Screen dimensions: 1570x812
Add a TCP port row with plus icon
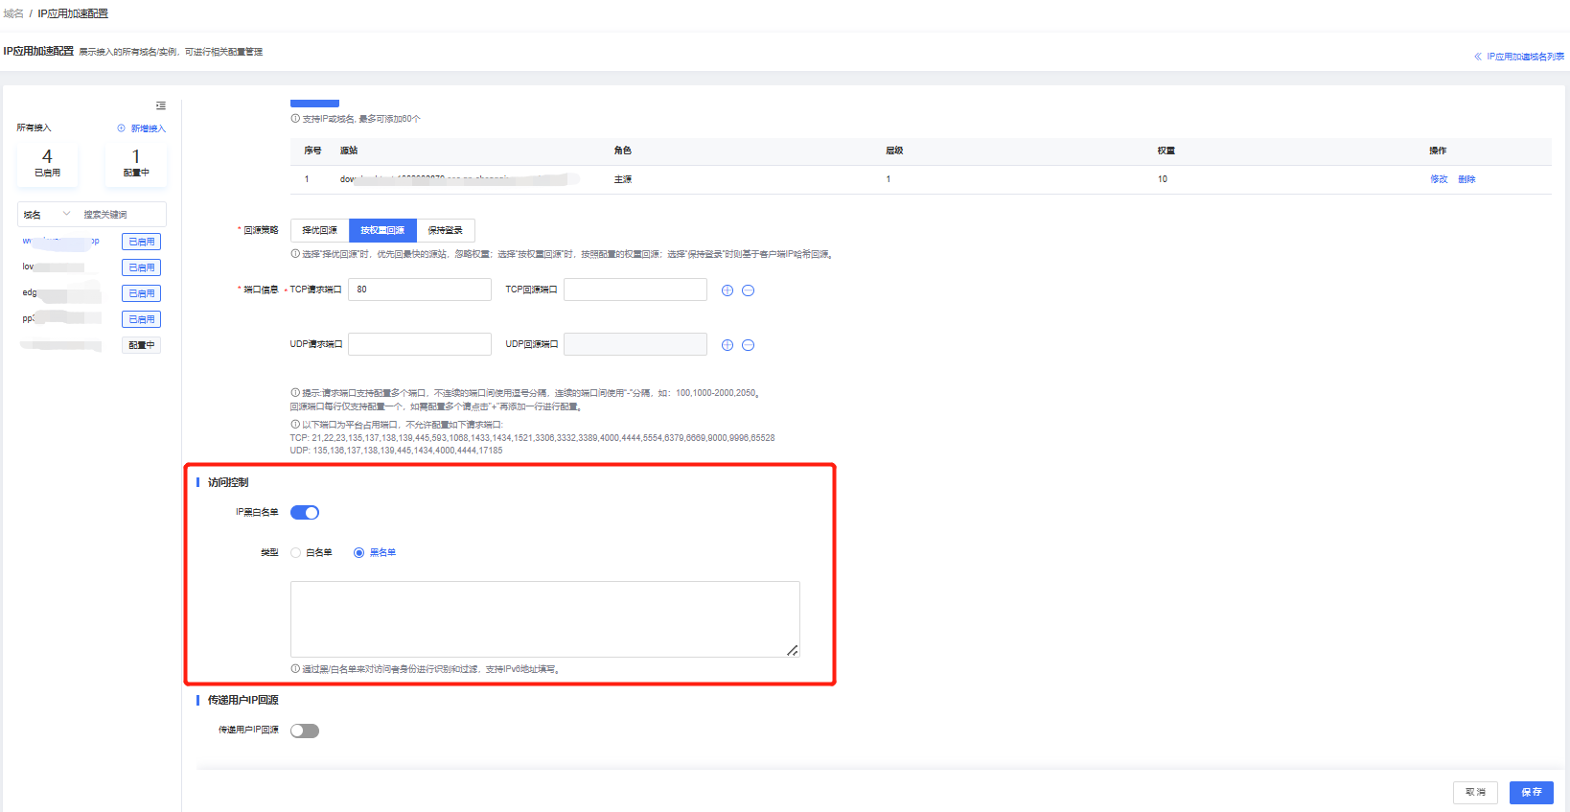727,290
